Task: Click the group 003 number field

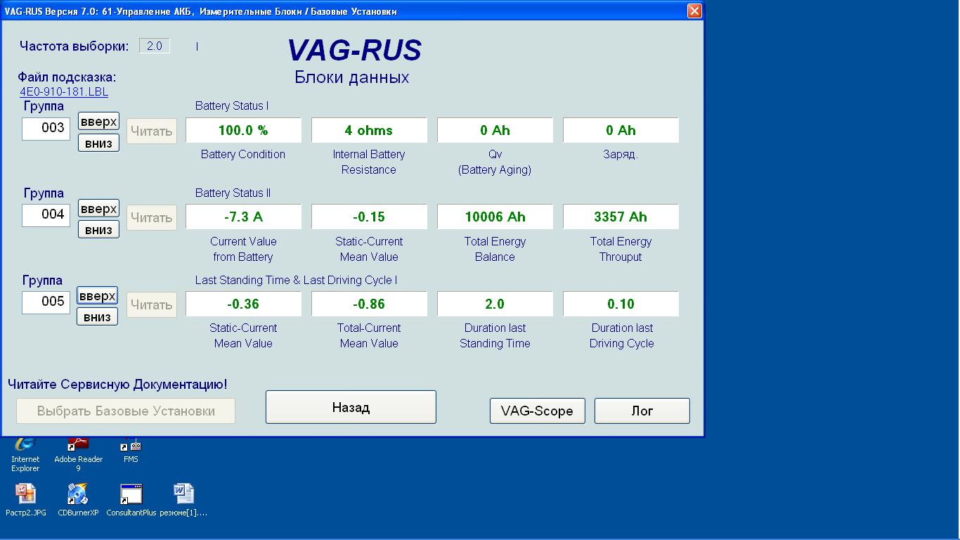Action: [46, 128]
